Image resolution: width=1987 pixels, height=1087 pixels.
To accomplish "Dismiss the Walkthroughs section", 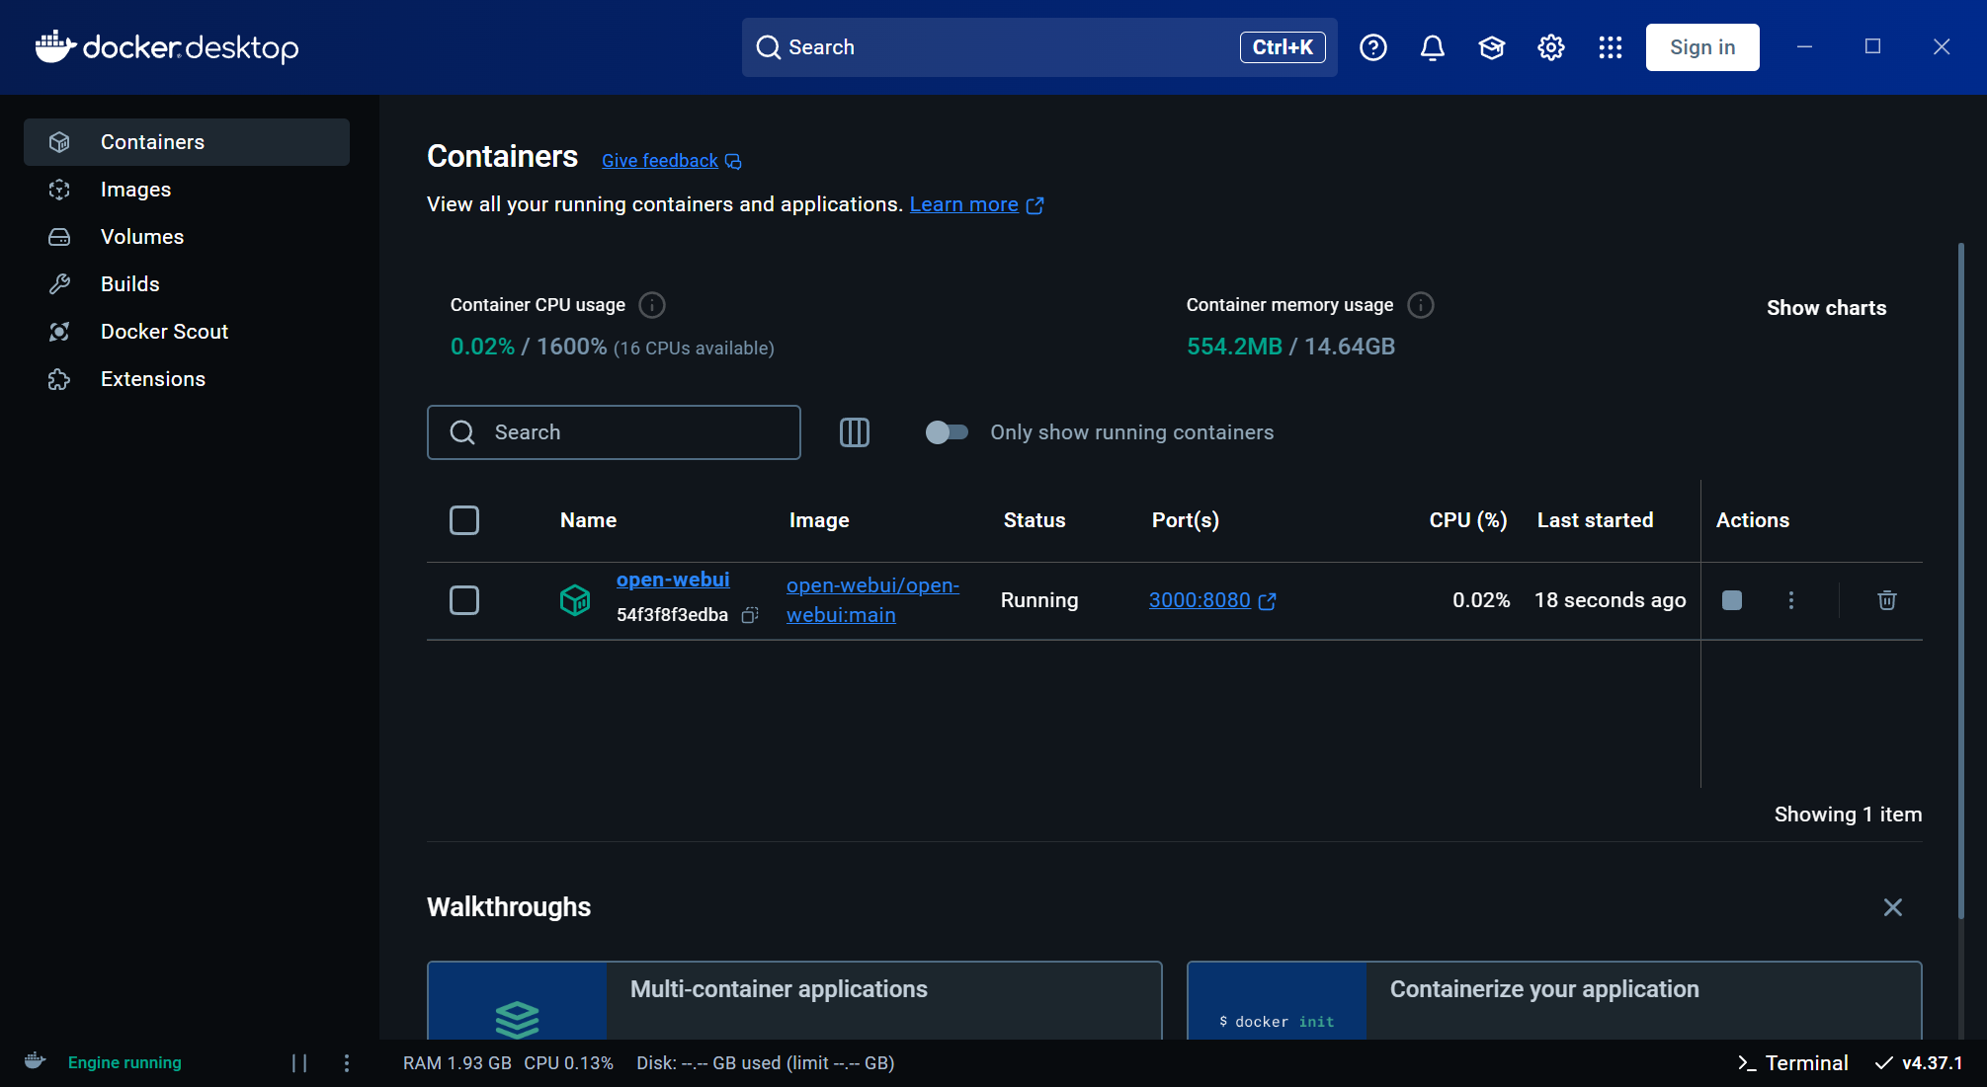I will 1892,906.
